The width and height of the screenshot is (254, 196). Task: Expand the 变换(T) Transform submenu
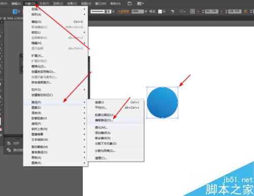[x=55, y=9]
